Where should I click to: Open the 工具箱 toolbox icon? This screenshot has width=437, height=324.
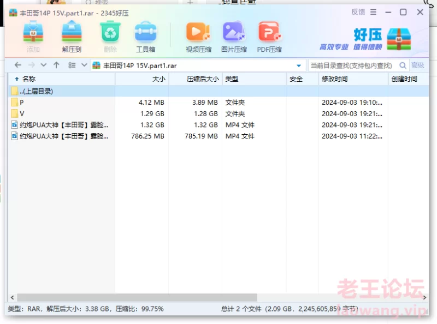click(x=145, y=37)
